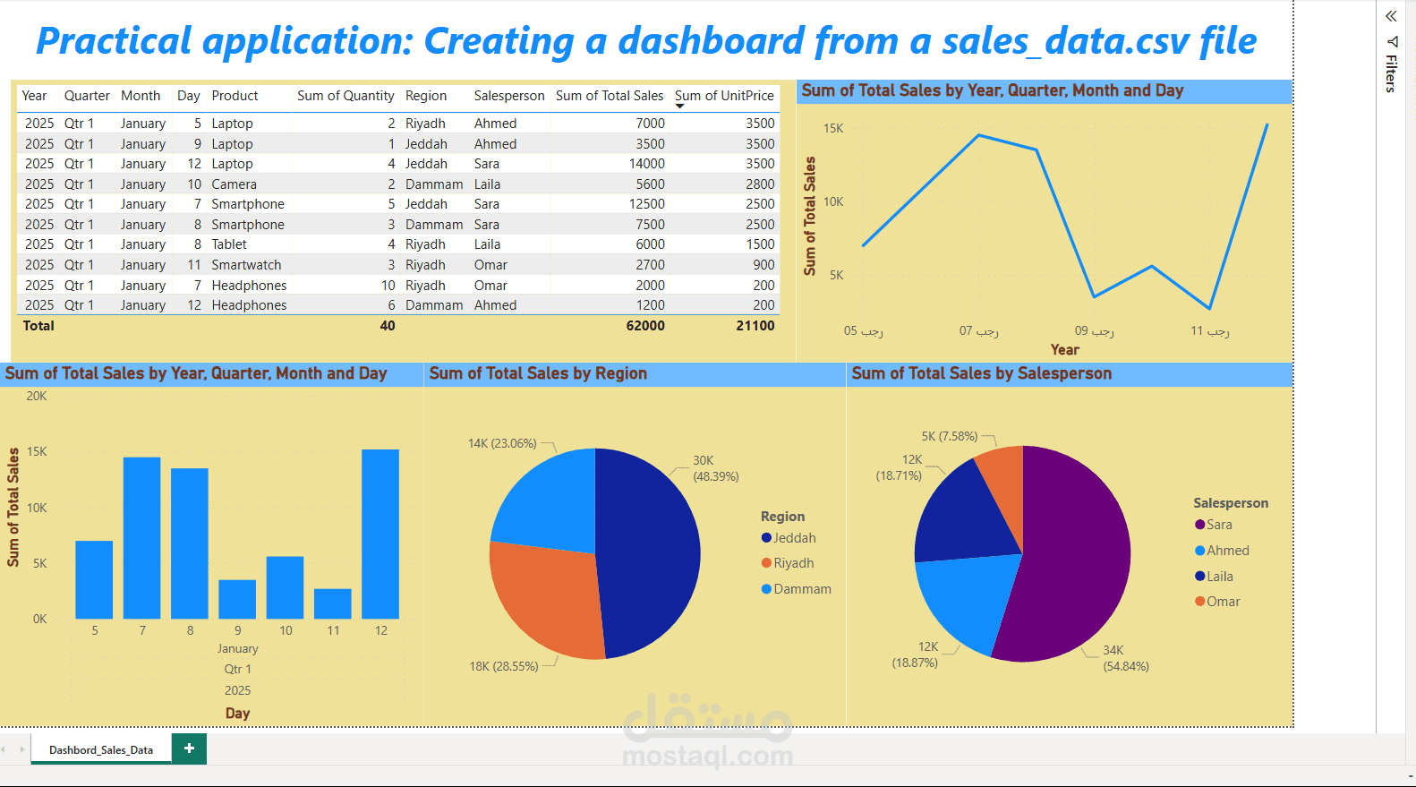1416x787 pixels.
Task: Click the bar for day 10
Action: click(x=285, y=587)
